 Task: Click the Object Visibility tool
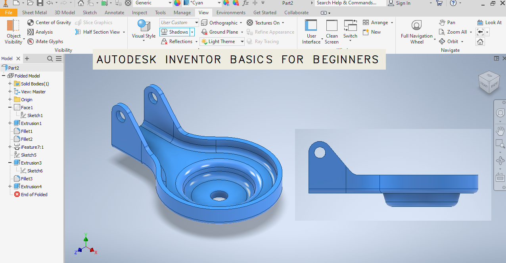14,32
